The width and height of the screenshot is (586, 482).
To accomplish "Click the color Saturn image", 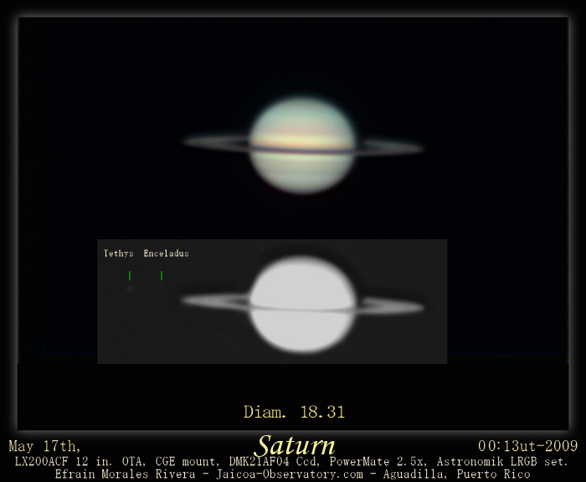I will coord(303,146).
